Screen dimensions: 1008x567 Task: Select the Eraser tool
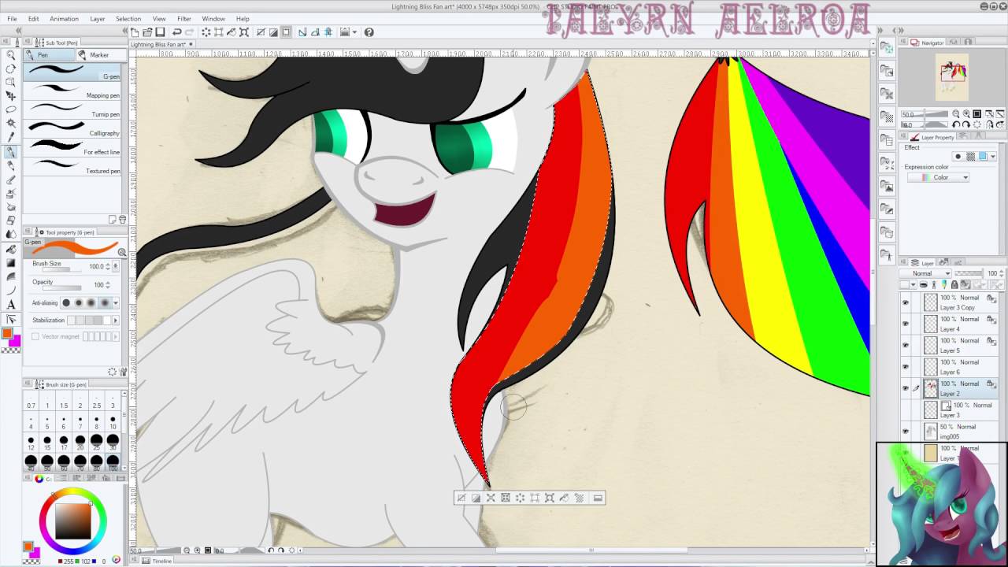pyautogui.click(x=11, y=220)
